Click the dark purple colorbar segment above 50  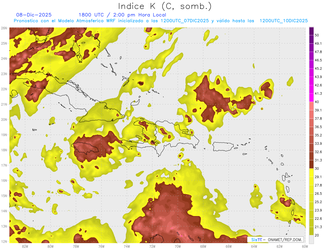click(x=311, y=31)
